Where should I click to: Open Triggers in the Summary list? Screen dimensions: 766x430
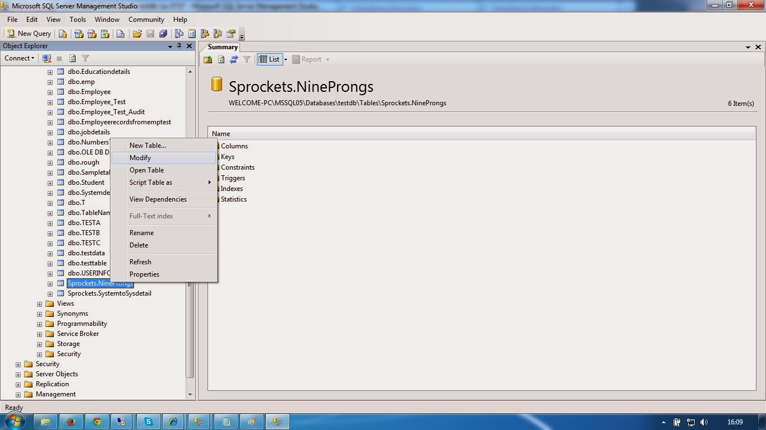pos(232,177)
